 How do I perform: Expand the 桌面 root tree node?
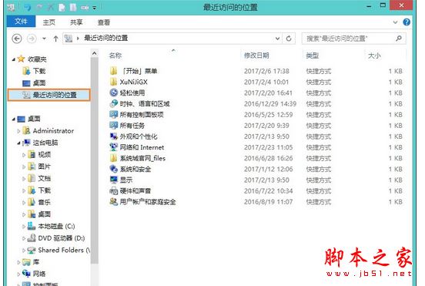[x=14, y=119]
